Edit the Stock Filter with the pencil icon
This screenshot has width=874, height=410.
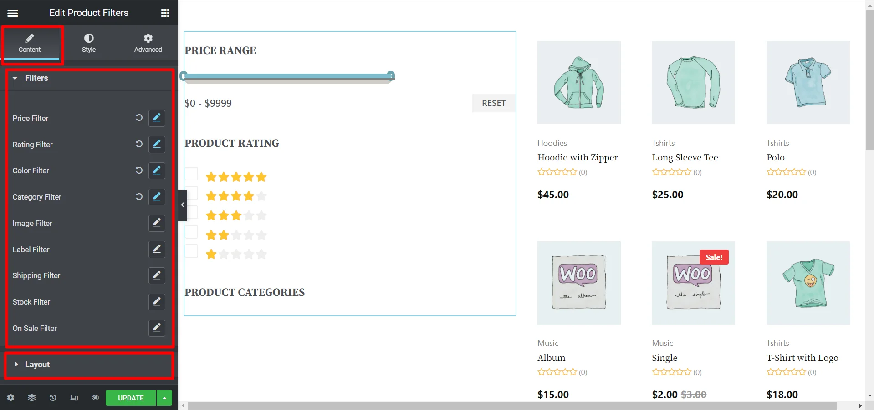157,301
